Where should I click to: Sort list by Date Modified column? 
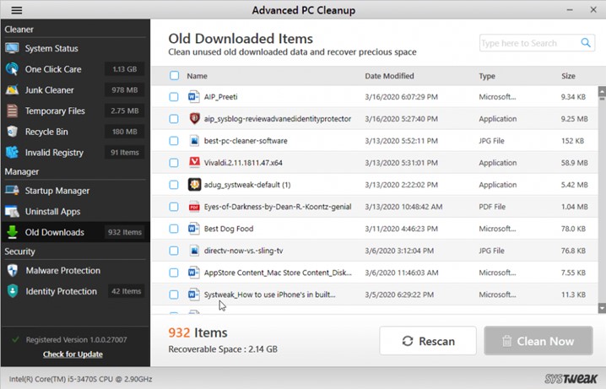pos(389,76)
